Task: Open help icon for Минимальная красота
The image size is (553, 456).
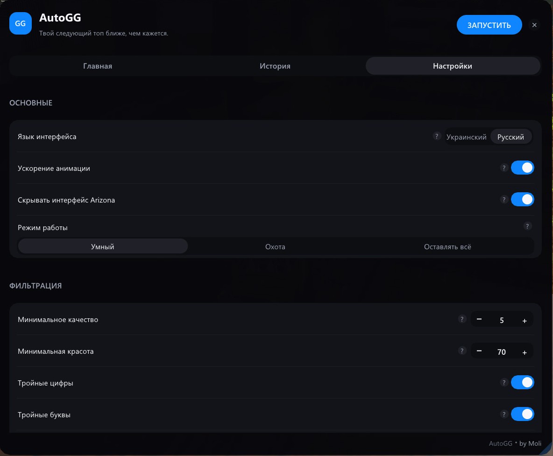Action: 462,351
